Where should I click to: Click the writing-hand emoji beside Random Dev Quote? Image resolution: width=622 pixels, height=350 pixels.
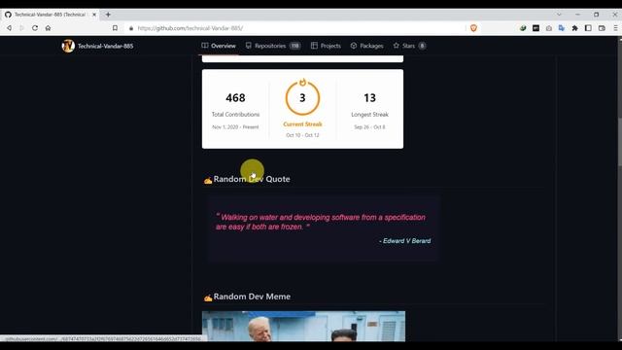(208, 181)
